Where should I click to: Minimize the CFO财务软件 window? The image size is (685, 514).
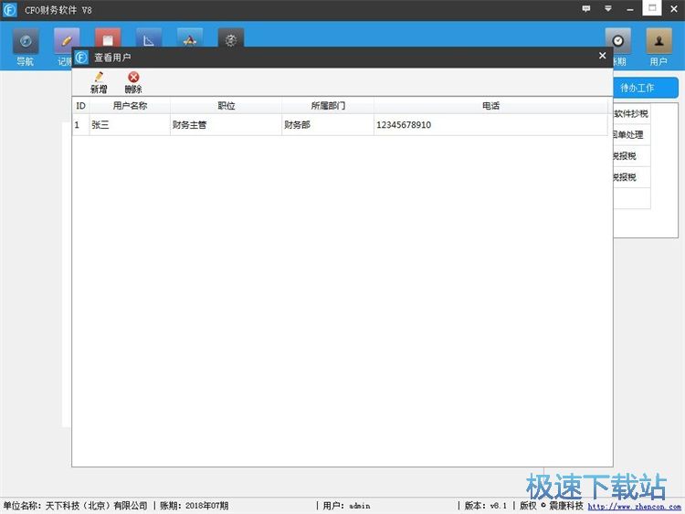(630, 9)
